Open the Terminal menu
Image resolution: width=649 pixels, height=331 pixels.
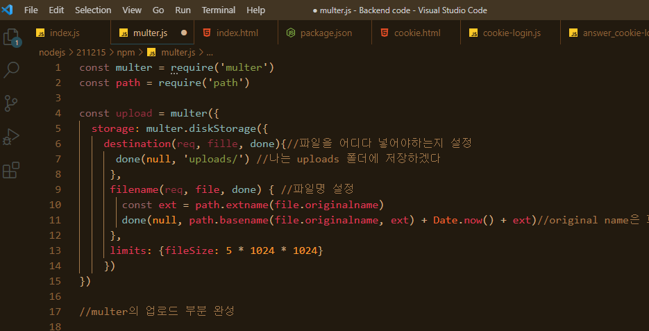(x=219, y=10)
